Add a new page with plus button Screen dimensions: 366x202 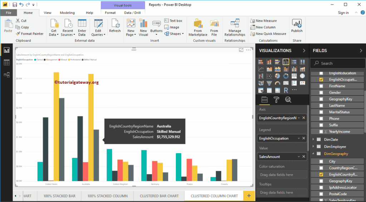(249, 196)
